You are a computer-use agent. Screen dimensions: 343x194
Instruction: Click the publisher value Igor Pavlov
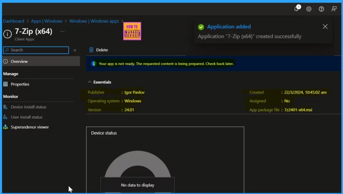click(x=134, y=92)
